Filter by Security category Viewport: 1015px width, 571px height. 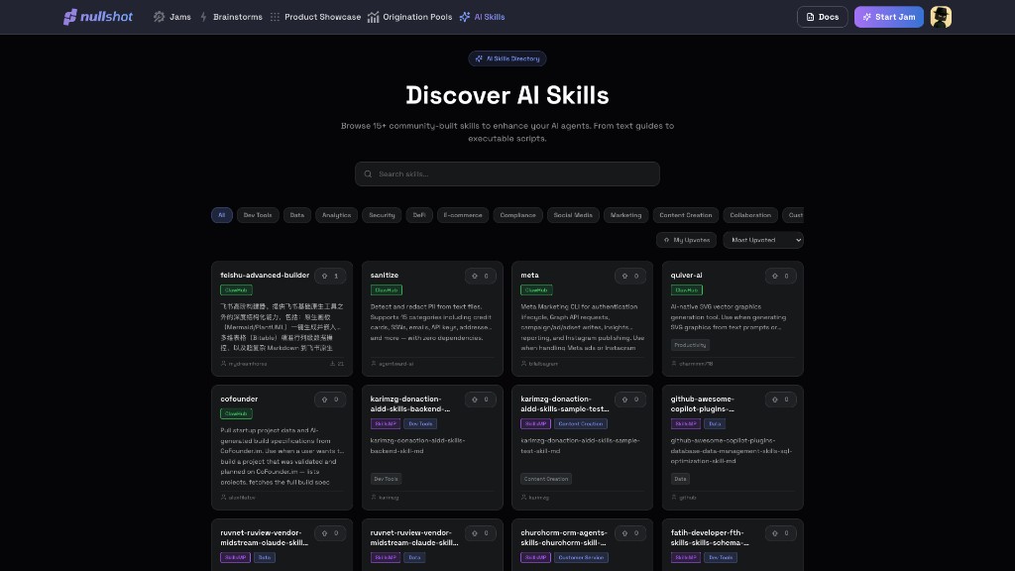(382, 215)
